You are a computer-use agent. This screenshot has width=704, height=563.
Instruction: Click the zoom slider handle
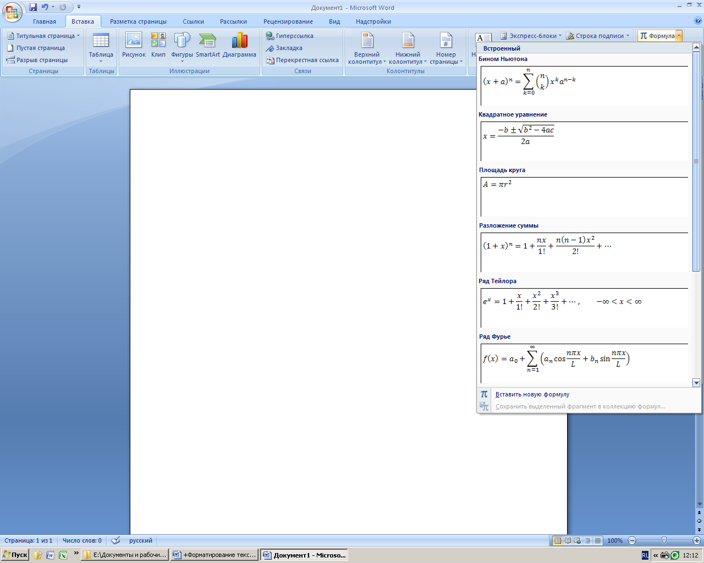click(664, 540)
